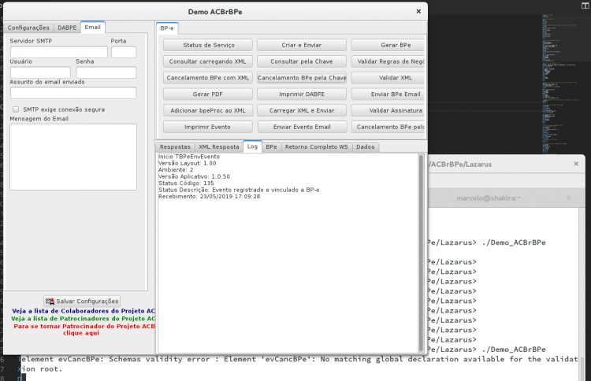This screenshot has height=381, width=591.
Task: Click the Status de Serviço button
Action: click(x=208, y=45)
